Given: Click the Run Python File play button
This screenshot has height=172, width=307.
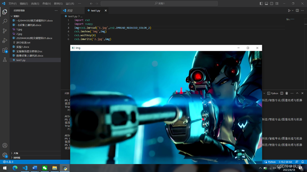Looking at the screenshot, I should (x=289, y=11).
